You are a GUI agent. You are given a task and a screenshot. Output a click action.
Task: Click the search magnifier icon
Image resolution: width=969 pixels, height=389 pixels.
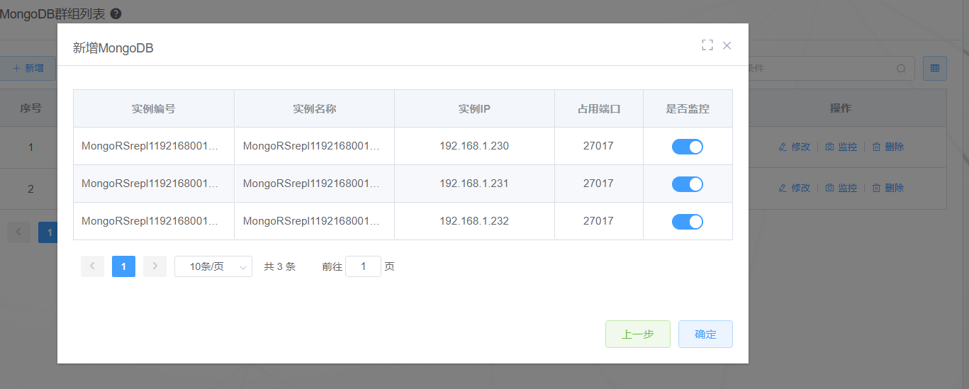click(901, 69)
